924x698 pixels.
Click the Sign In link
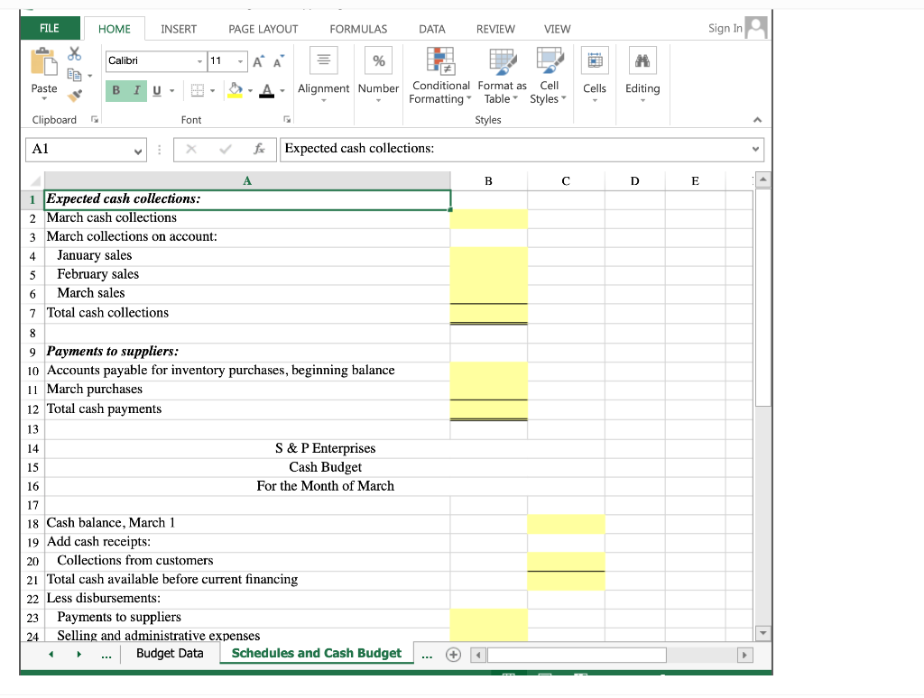point(727,28)
